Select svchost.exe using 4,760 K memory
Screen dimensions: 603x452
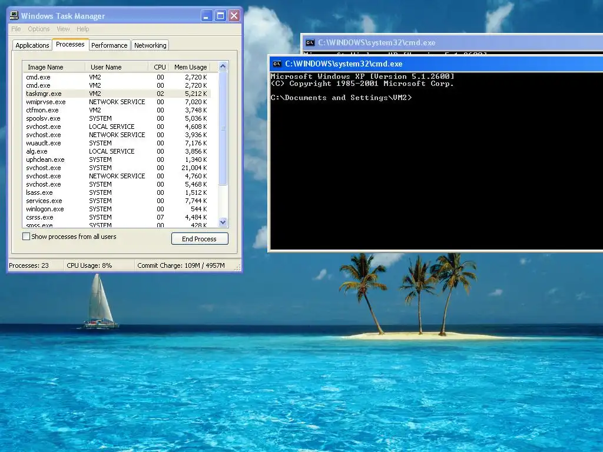pyautogui.click(x=117, y=176)
